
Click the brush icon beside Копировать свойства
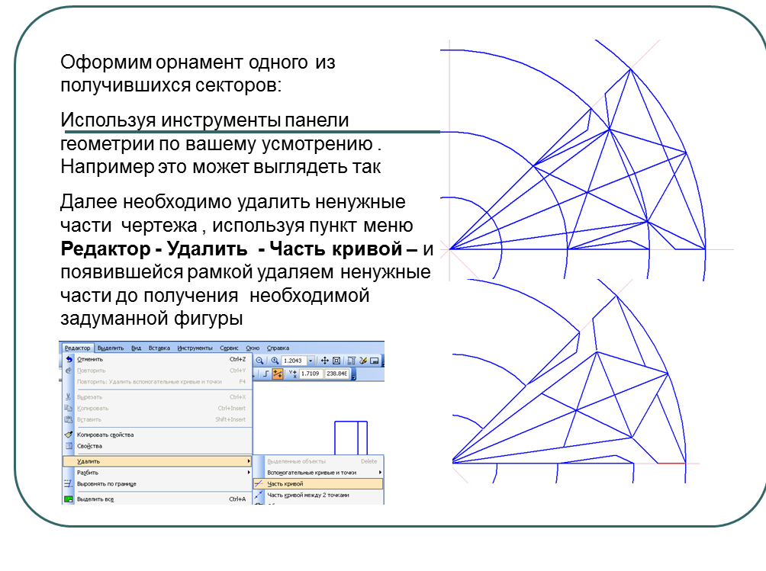coord(69,435)
